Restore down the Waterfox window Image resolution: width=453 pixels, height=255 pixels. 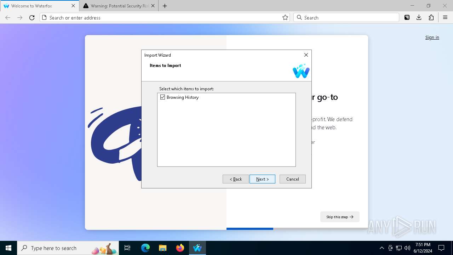429,6
